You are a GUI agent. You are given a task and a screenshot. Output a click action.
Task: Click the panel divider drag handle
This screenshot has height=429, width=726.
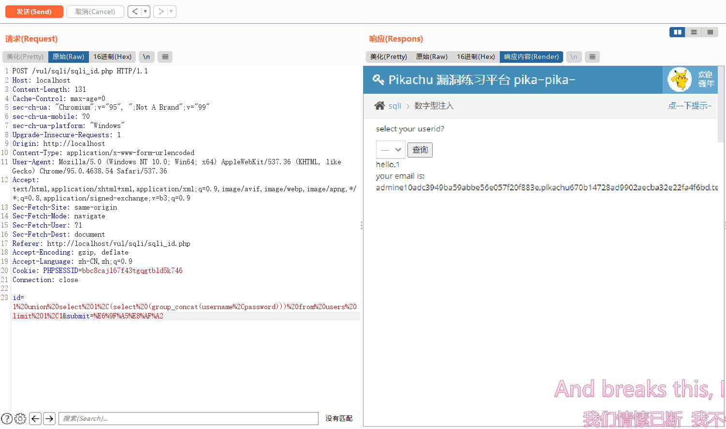[x=362, y=225]
